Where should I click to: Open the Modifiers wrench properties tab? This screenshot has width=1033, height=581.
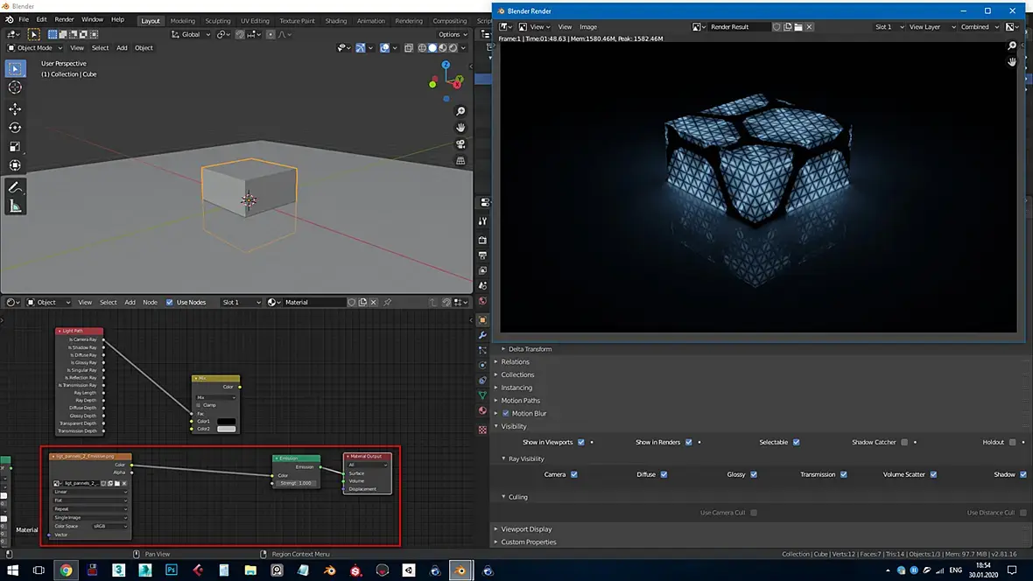pos(482,335)
